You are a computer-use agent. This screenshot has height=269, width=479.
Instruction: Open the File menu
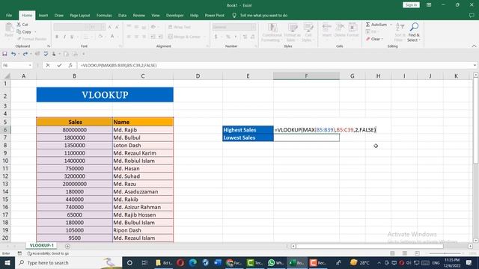pyautogui.click(x=9, y=15)
